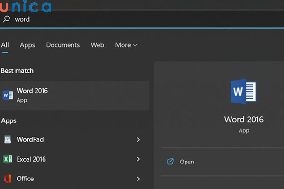Select the WordPad result label
284x189 pixels.
pos(30,140)
